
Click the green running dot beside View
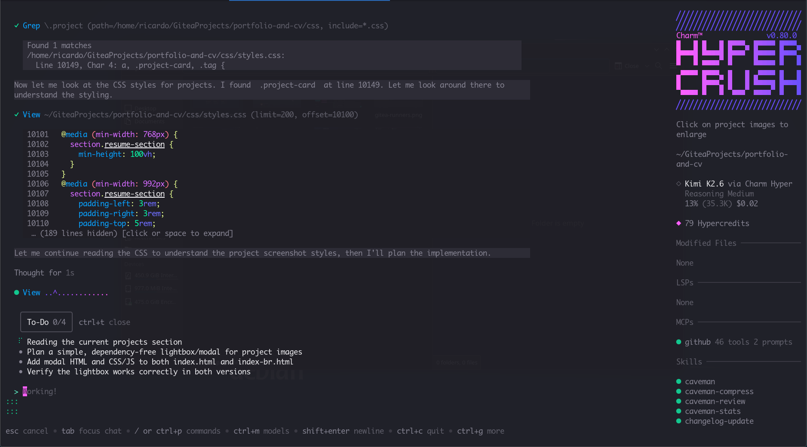[x=16, y=293]
